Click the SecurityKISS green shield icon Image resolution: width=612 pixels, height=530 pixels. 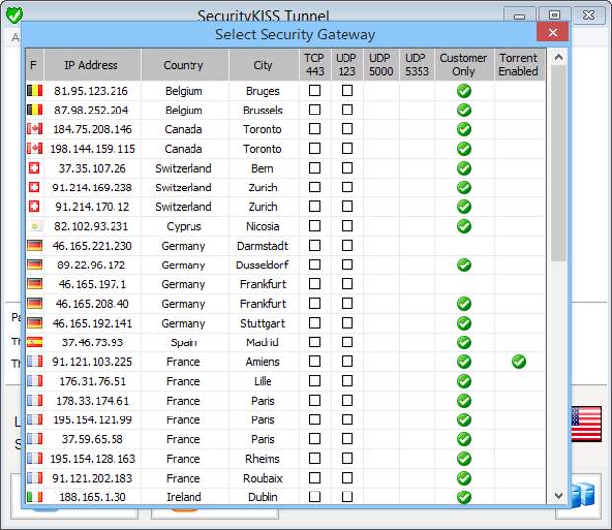(x=15, y=15)
